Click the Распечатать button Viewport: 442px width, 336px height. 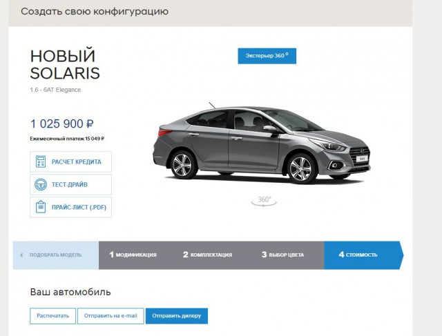[52, 316]
